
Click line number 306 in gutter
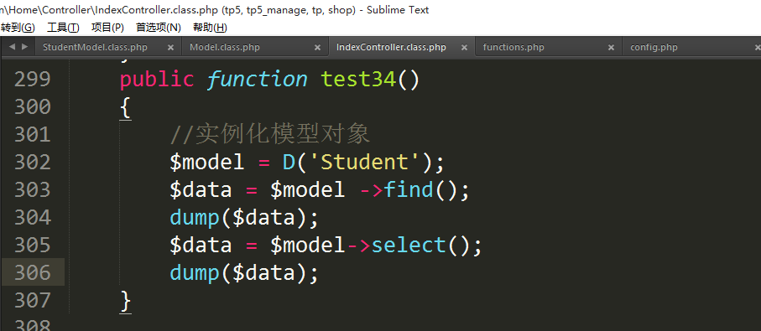point(33,273)
